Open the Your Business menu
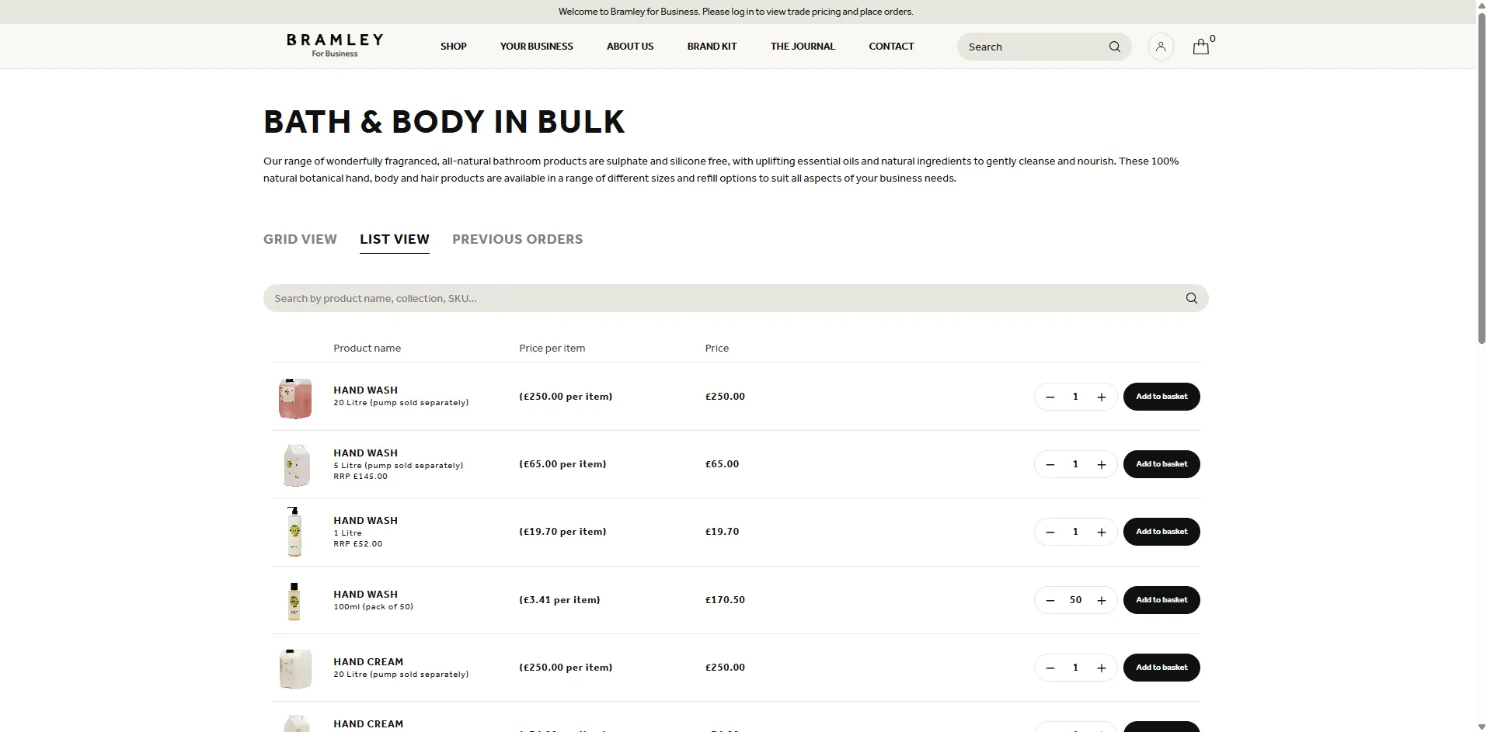 pyautogui.click(x=537, y=47)
